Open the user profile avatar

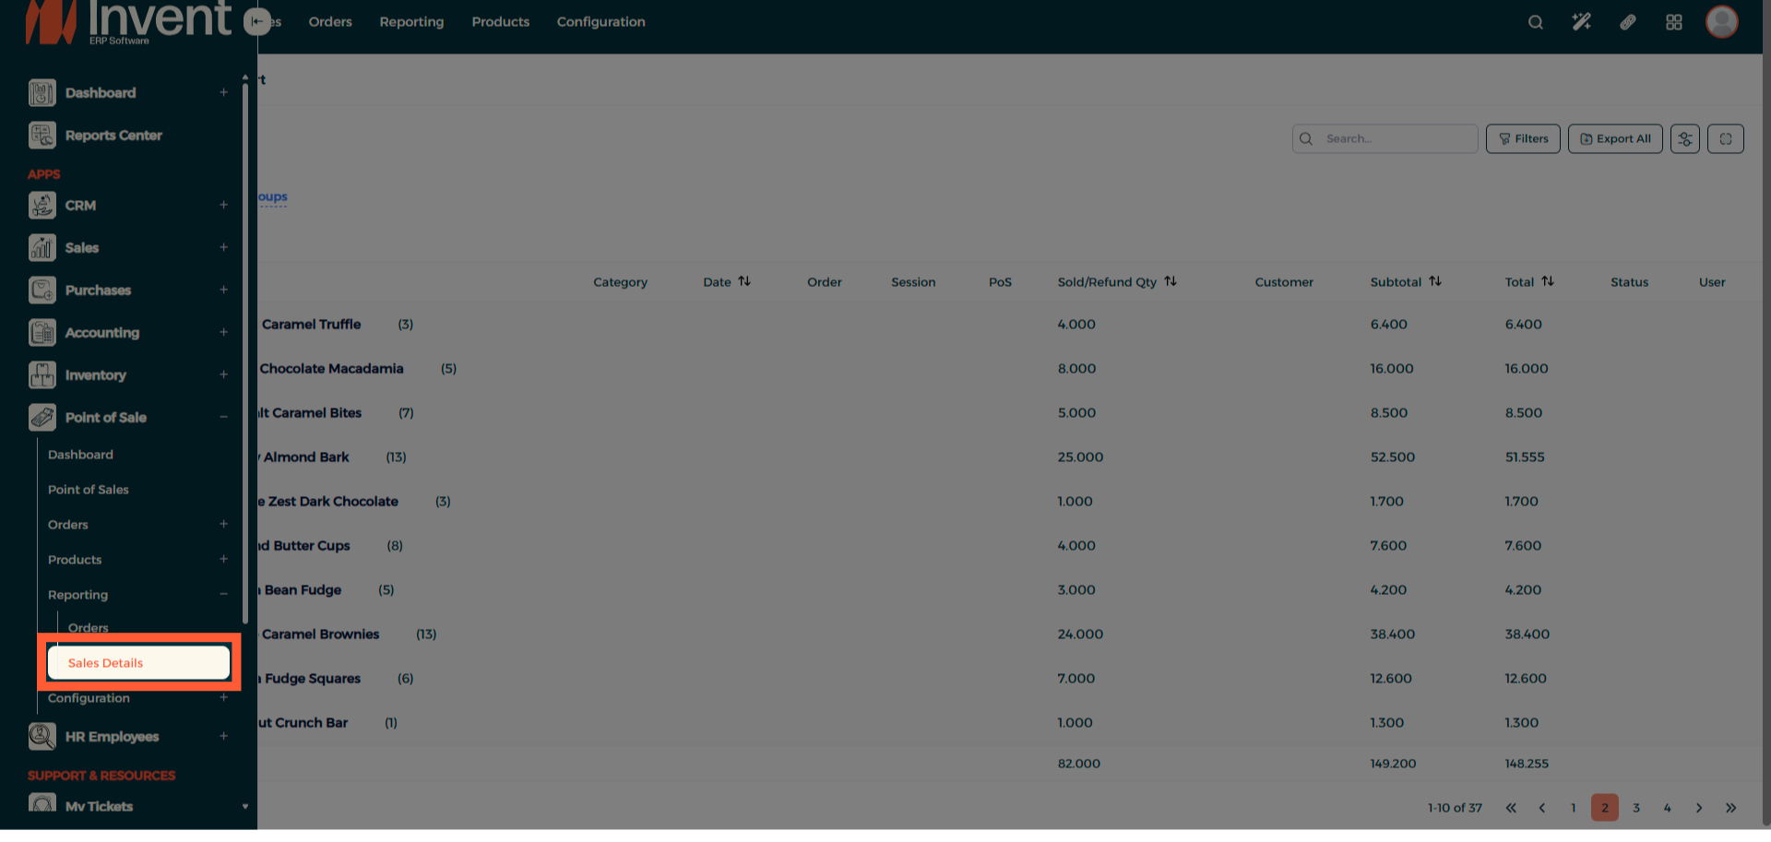click(x=1721, y=22)
